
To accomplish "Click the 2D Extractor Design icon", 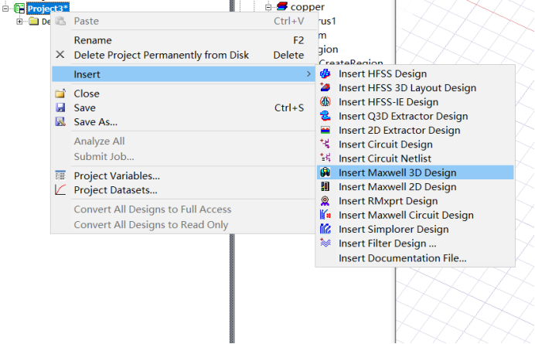I will click(325, 130).
